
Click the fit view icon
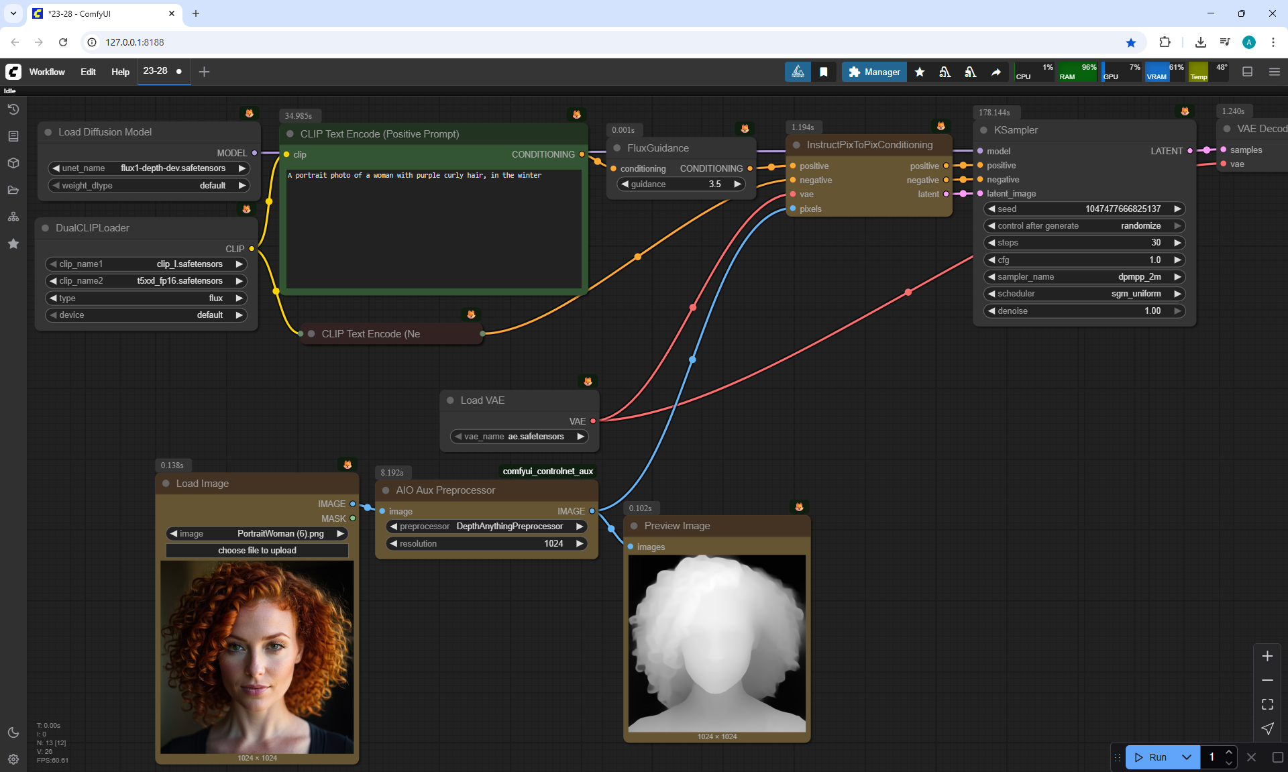tap(1267, 704)
